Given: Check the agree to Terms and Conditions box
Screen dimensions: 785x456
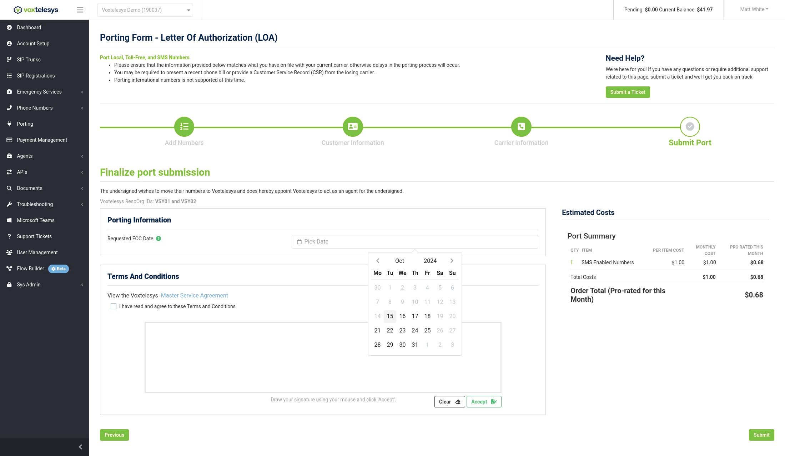Looking at the screenshot, I should click(114, 306).
